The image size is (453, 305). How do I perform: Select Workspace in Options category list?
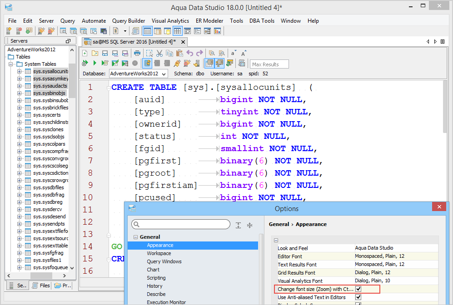click(x=159, y=253)
